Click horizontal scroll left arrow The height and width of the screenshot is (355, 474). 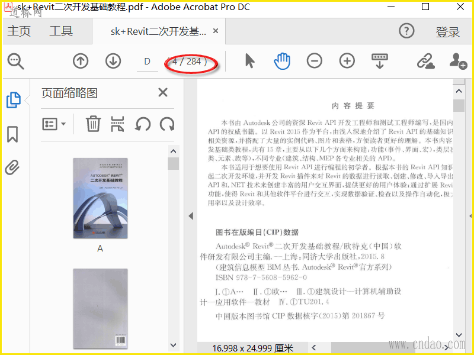[314, 347]
